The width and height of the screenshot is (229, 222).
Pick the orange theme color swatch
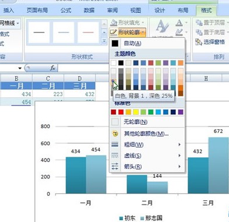click(x=181, y=63)
